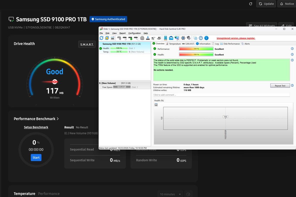
Task: Click the 'Click to add comment' field
Action: click(221, 95)
